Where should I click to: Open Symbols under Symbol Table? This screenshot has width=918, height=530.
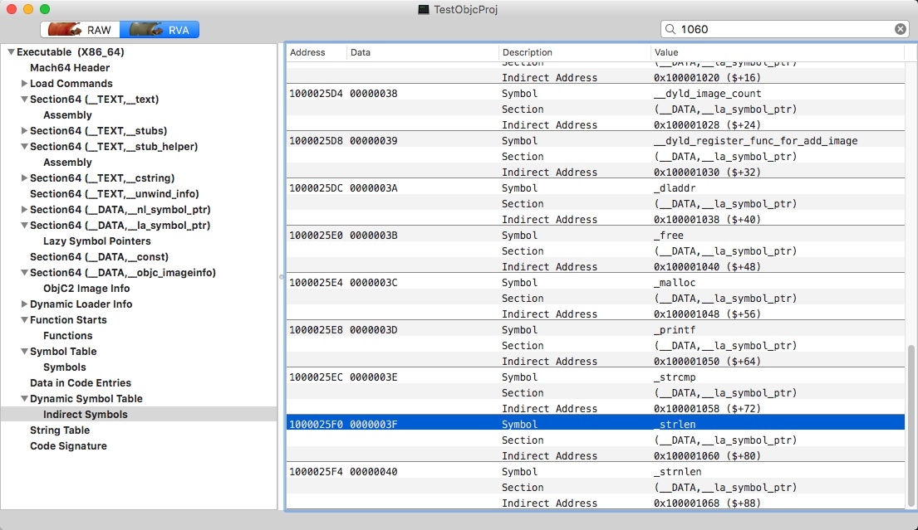pyautogui.click(x=65, y=367)
